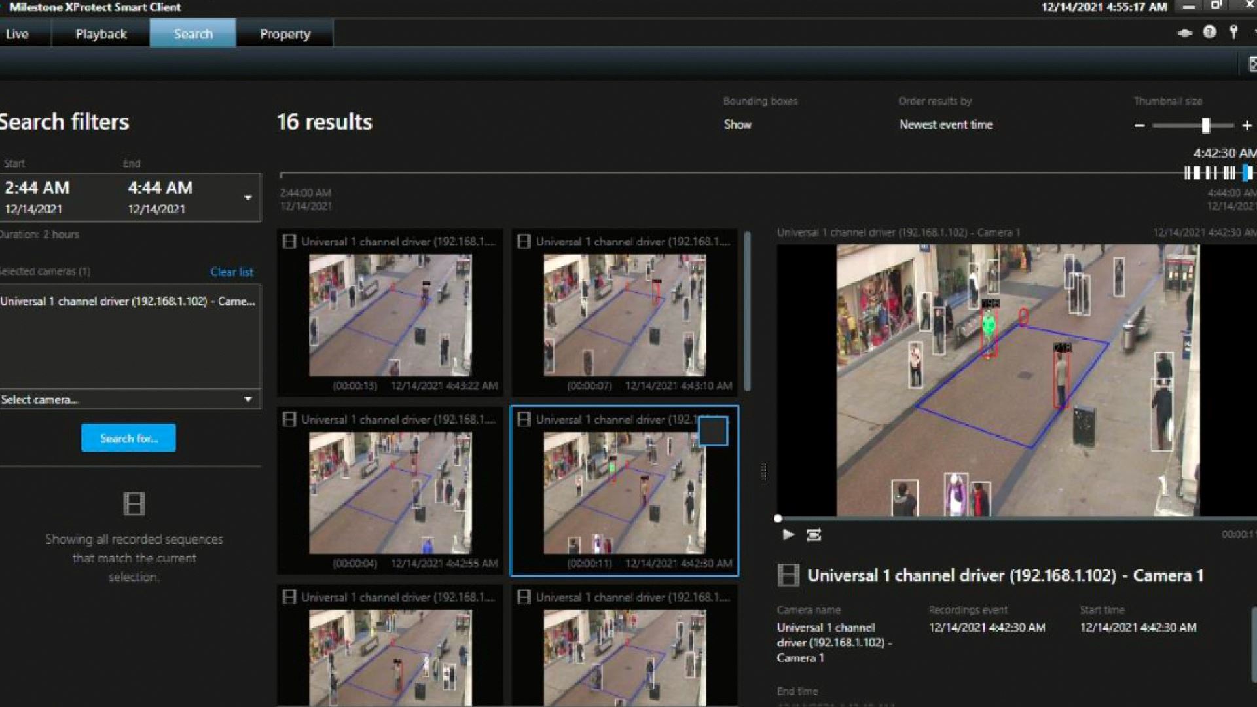Toggle loop playback icon next to play
Image resolution: width=1257 pixels, height=707 pixels.
(814, 535)
